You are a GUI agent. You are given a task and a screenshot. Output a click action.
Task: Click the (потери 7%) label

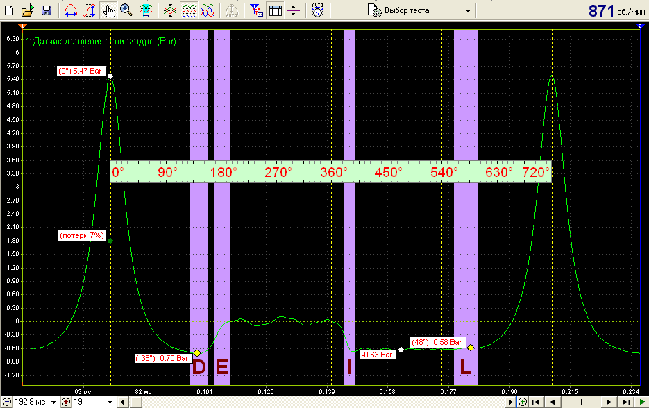[81, 235]
